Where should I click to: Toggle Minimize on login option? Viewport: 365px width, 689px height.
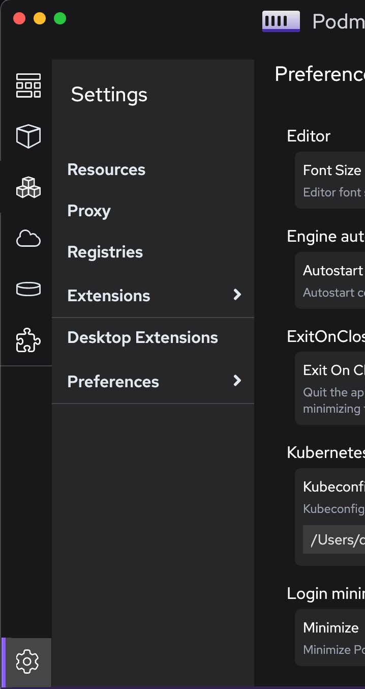tap(330, 627)
